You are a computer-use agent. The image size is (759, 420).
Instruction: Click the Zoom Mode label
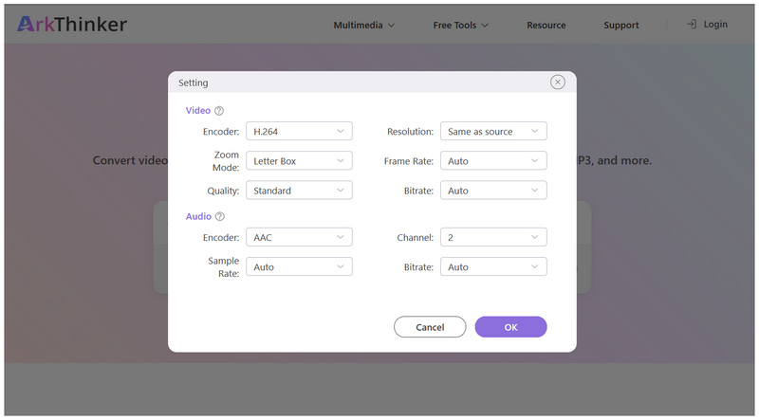pyautogui.click(x=226, y=161)
